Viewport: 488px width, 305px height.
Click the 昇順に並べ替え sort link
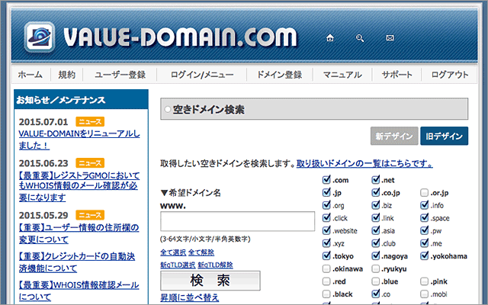point(189,297)
